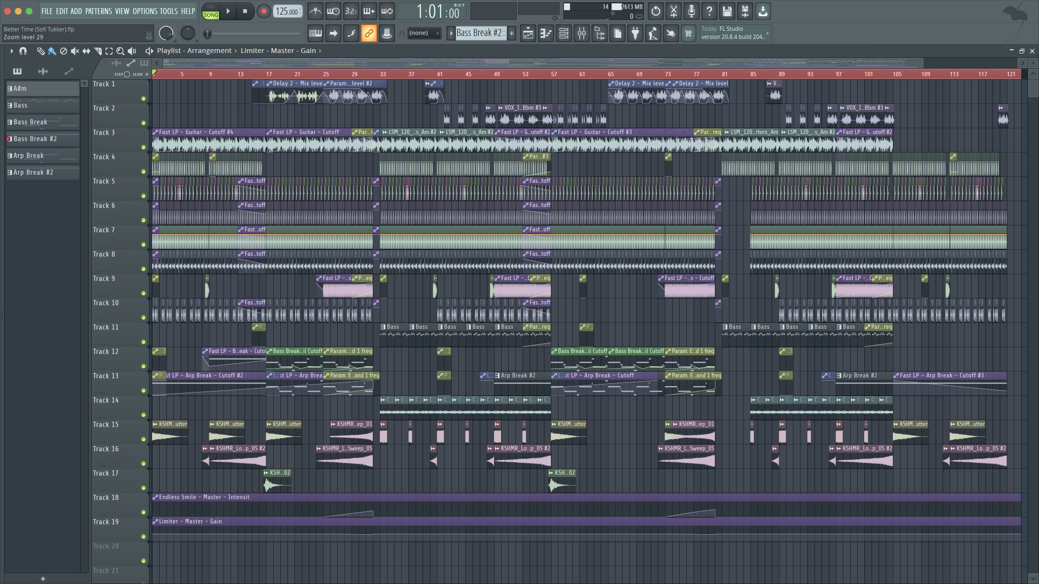Image resolution: width=1039 pixels, height=584 pixels.
Task: Open the Piano roll view icon
Action: 546,34
